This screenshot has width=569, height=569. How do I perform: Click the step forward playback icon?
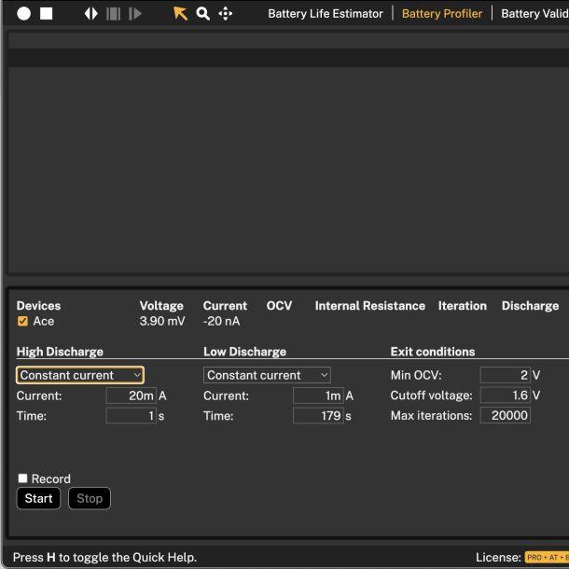click(135, 14)
